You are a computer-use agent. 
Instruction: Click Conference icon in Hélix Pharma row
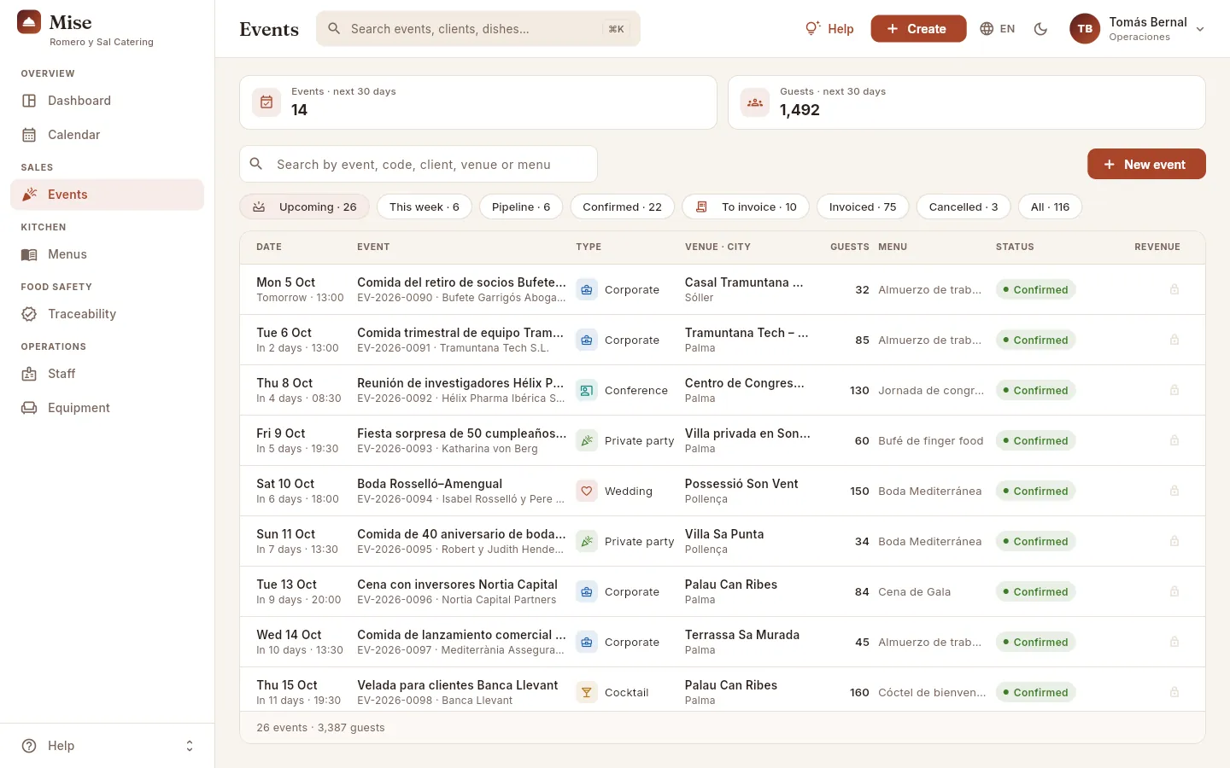click(x=587, y=391)
